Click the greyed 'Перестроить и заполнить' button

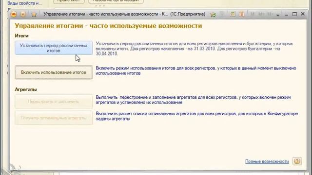54,102
